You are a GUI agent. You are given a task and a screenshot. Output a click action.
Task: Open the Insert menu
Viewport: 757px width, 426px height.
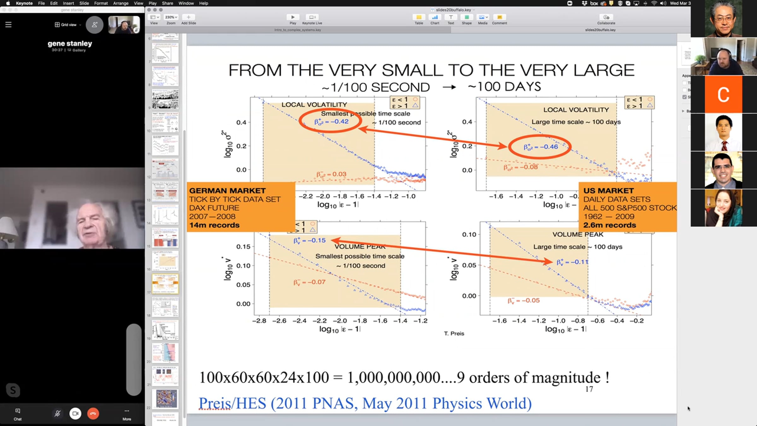68,3
